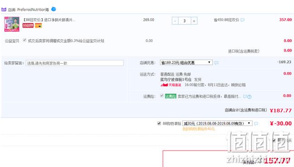The height and width of the screenshot is (167, 294).
Task: Click the -169.23 discount amount
Action: click(284, 62)
